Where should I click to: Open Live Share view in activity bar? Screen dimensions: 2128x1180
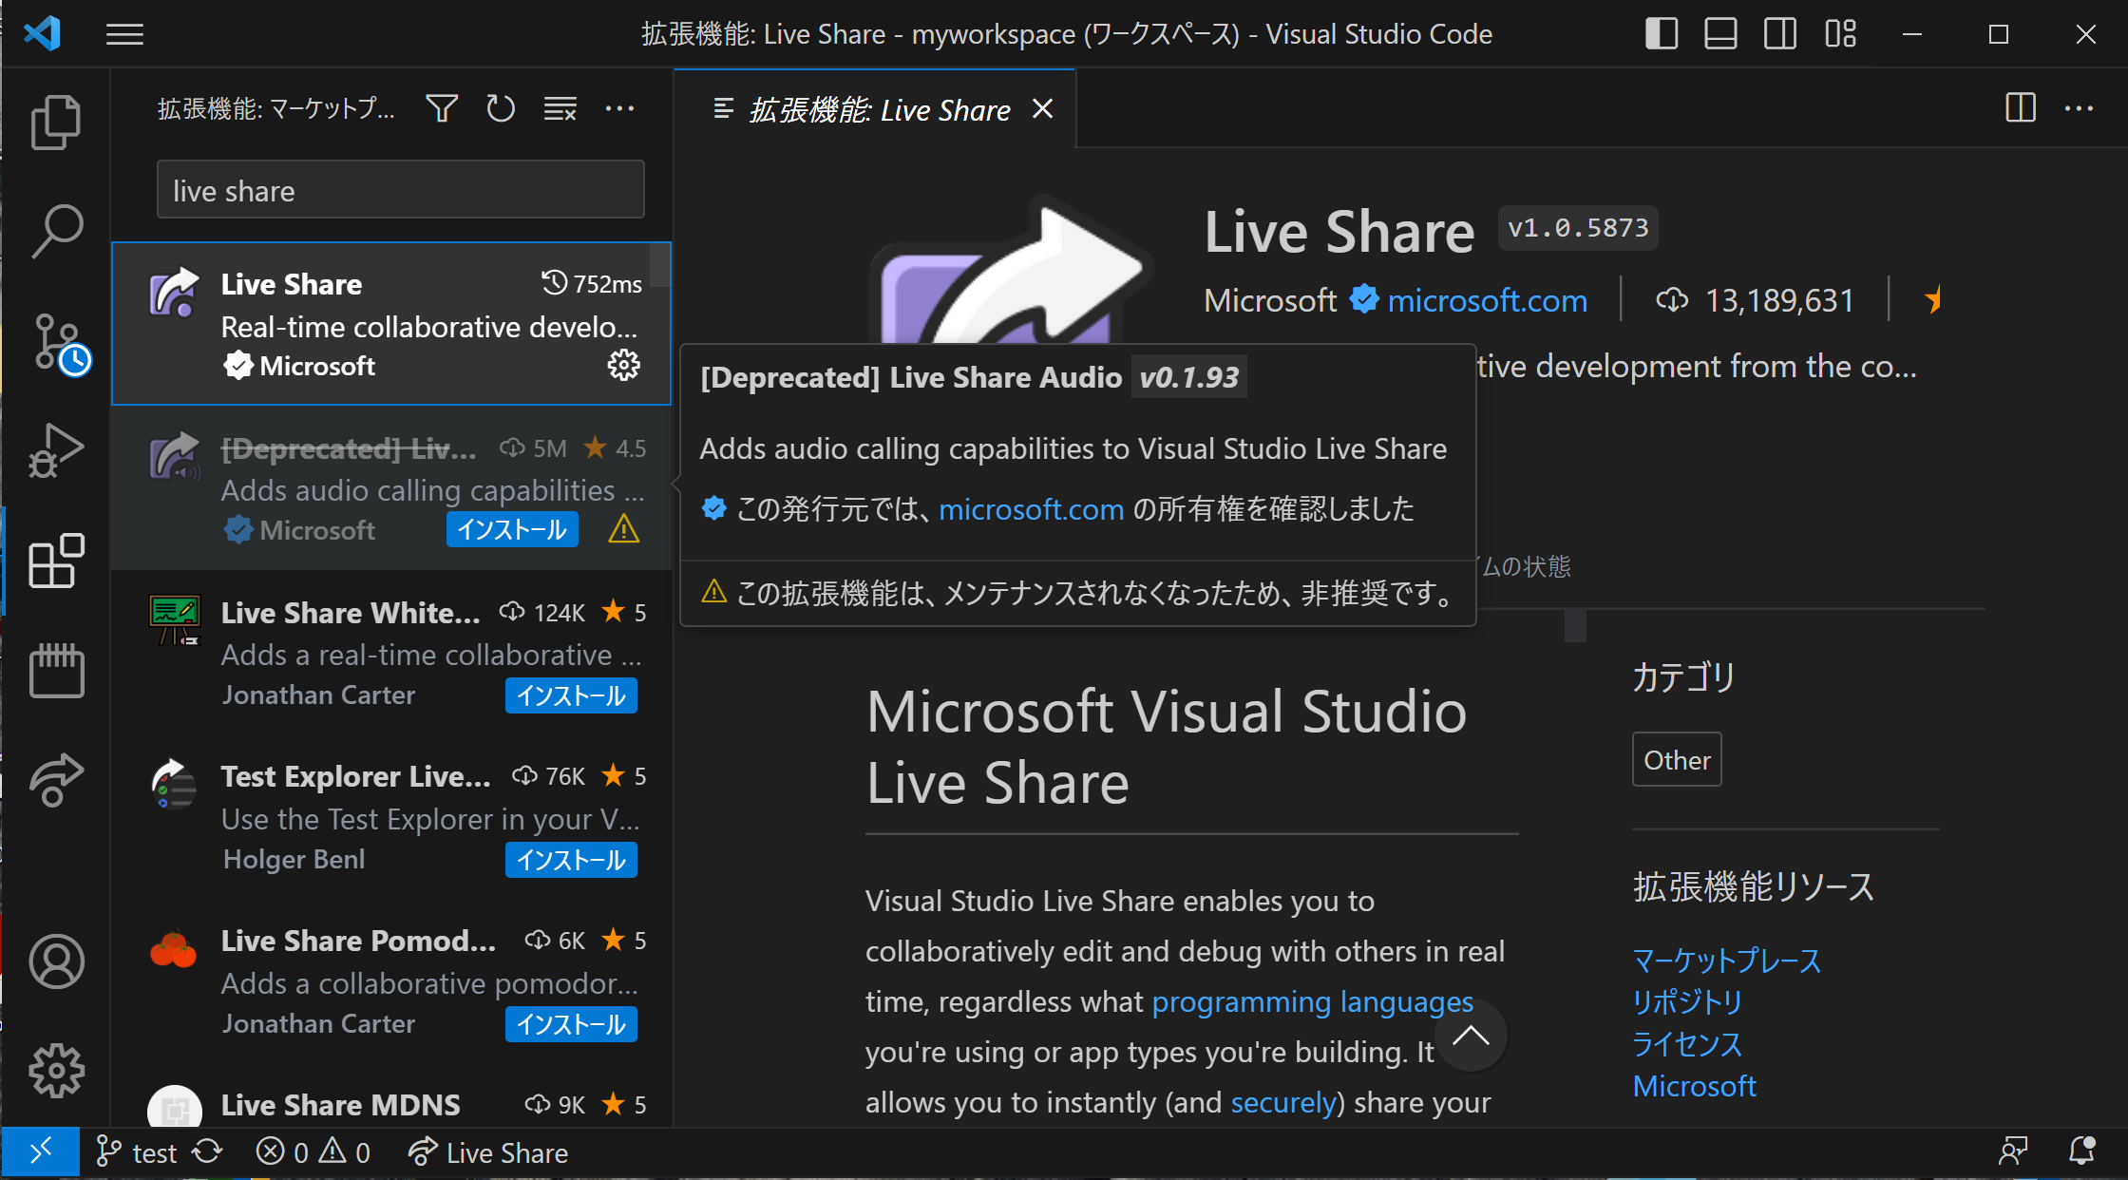56,779
